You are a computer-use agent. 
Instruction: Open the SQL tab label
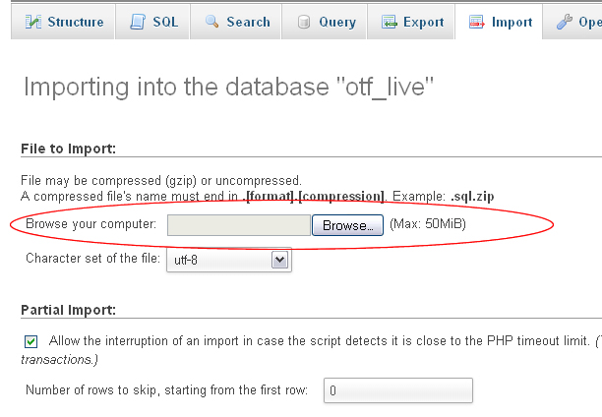[x=164, y=22]
